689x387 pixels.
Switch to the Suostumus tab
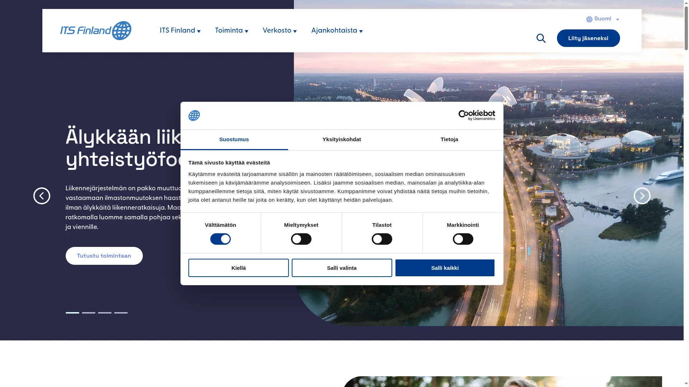click(x=234, y=139)
